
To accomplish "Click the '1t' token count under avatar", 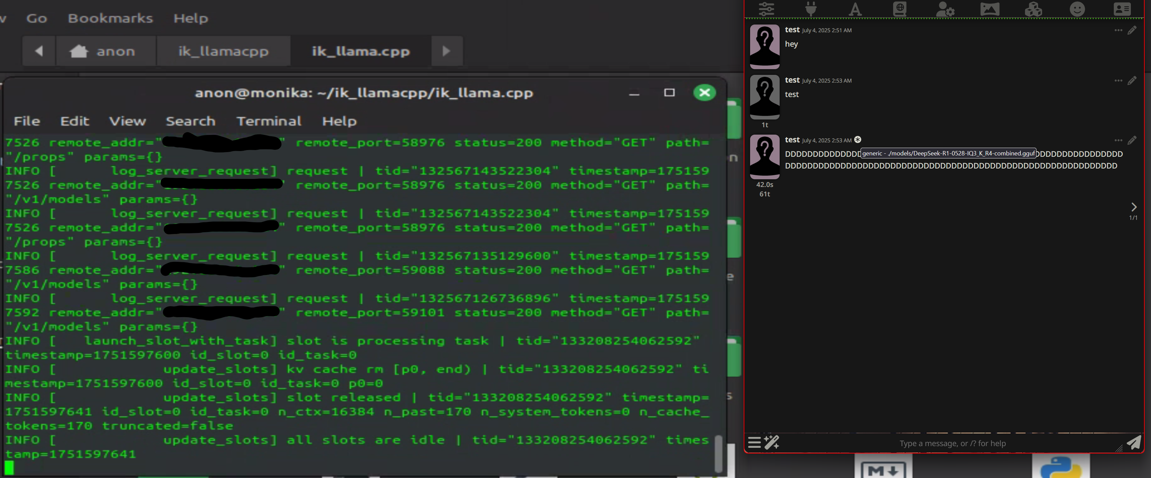I will 765,125.
